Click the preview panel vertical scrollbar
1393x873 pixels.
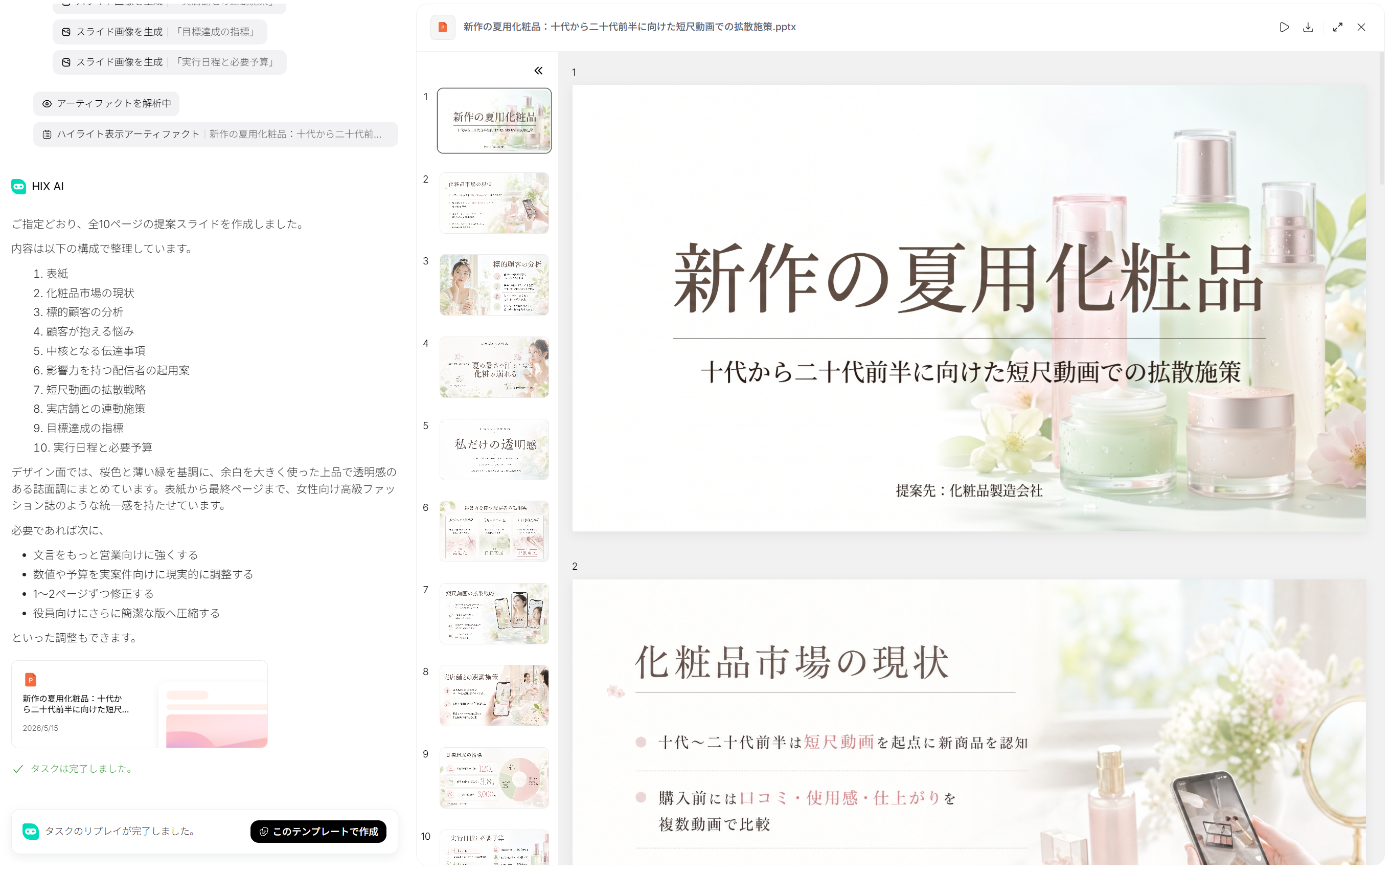tap(1382, 118)
